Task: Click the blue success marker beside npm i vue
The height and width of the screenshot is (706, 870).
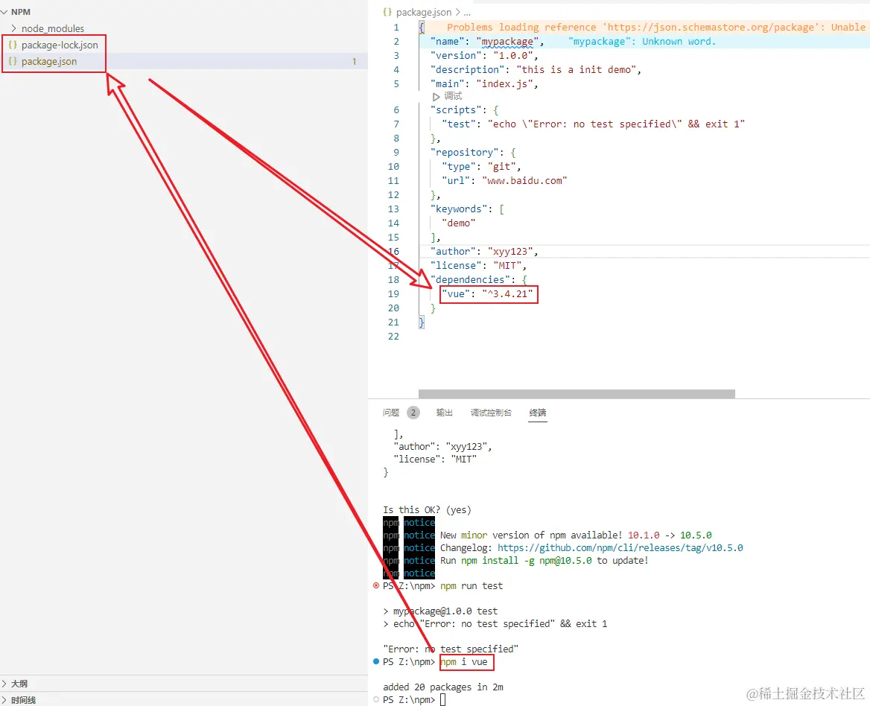Action: 376,661
